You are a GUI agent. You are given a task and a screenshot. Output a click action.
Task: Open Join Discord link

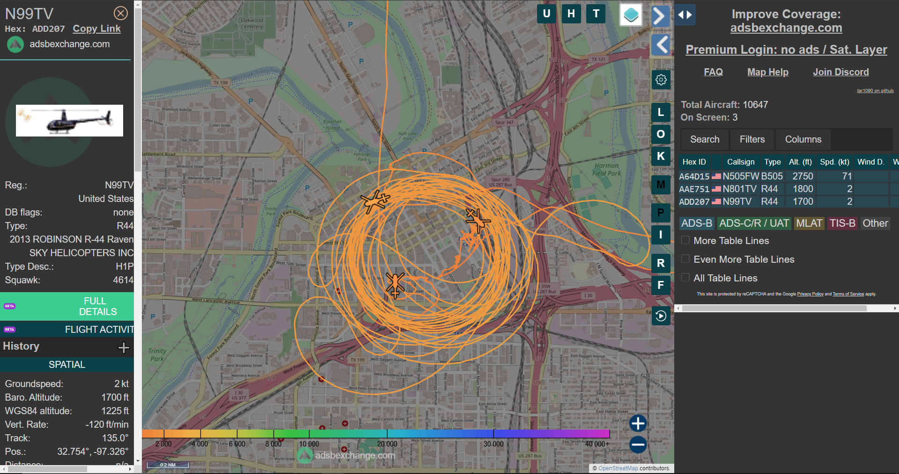(x=840, y=72)
